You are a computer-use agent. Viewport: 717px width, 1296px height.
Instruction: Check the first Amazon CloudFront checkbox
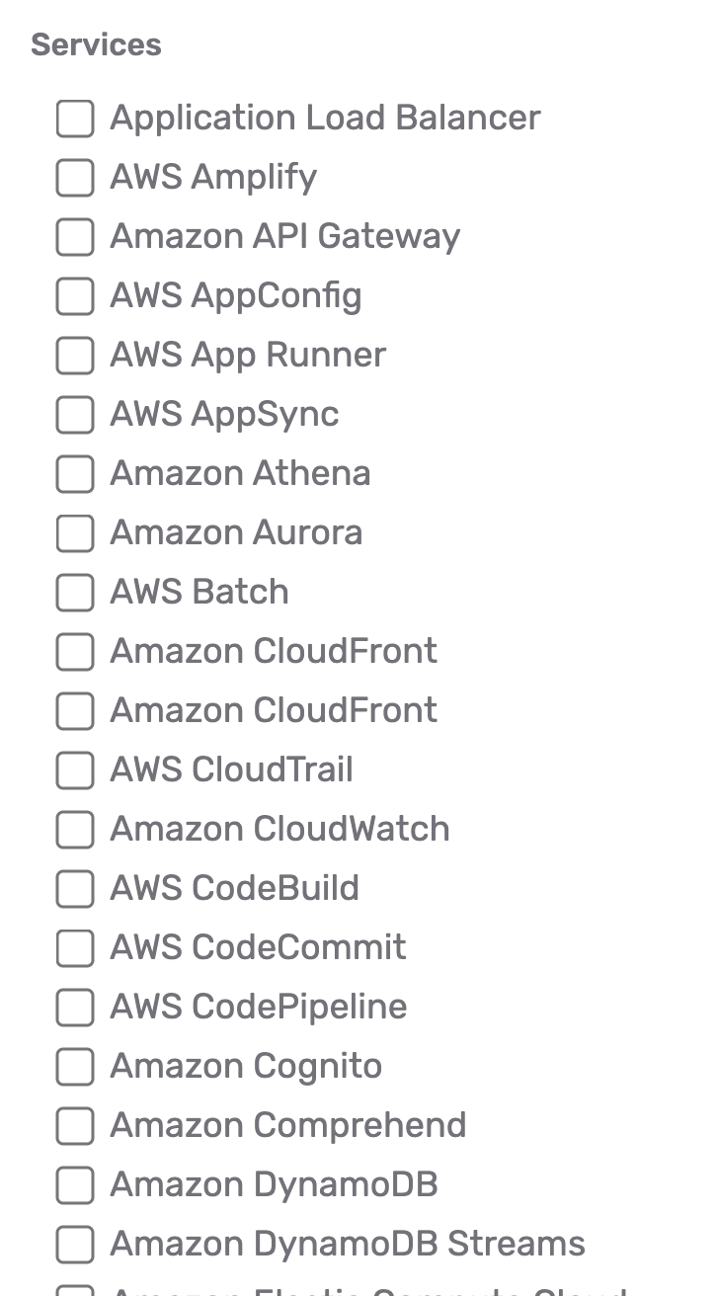pos(74,652)
